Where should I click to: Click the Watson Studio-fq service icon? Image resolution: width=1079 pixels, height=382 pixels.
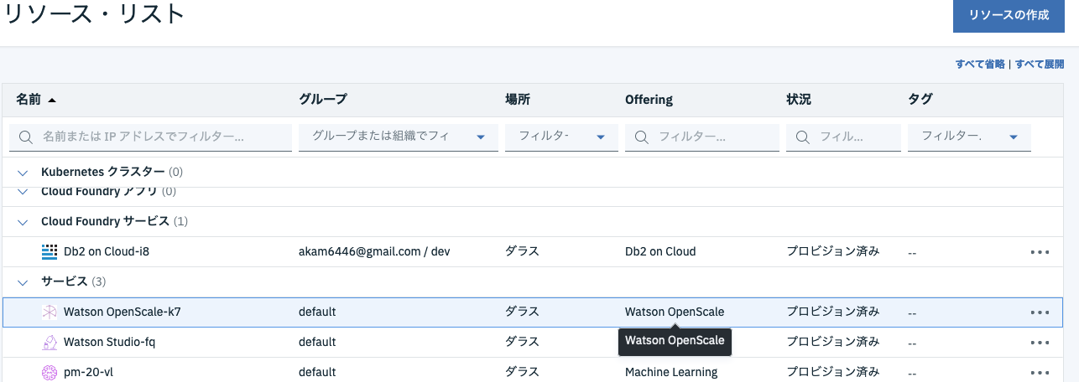point(50,342)
